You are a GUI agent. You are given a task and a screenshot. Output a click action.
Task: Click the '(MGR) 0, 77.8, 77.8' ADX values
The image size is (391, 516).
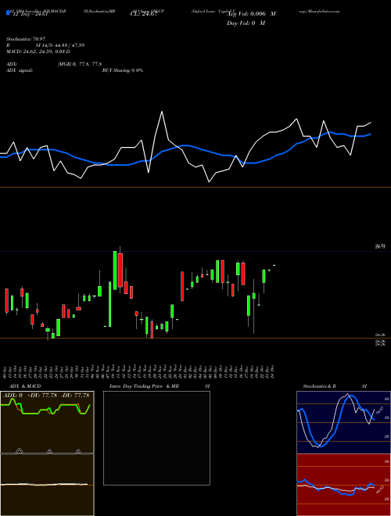tap(79, 64)
